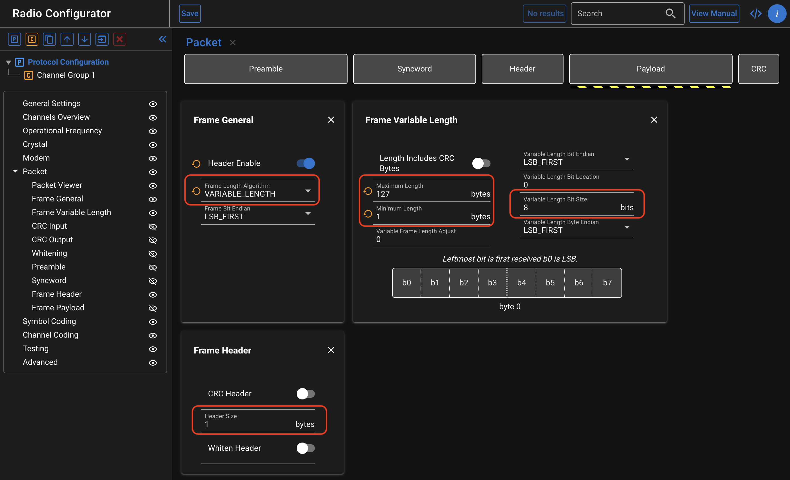The image size is (790, 480).
Task: Click the add channel group icon
Action: [32, 39]
